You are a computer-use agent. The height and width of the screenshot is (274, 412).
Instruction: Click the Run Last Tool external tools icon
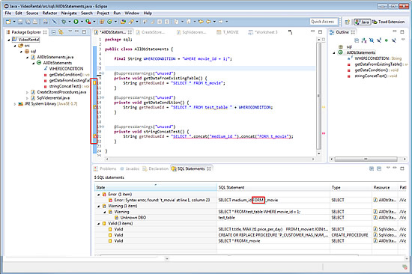pos(88,22)
